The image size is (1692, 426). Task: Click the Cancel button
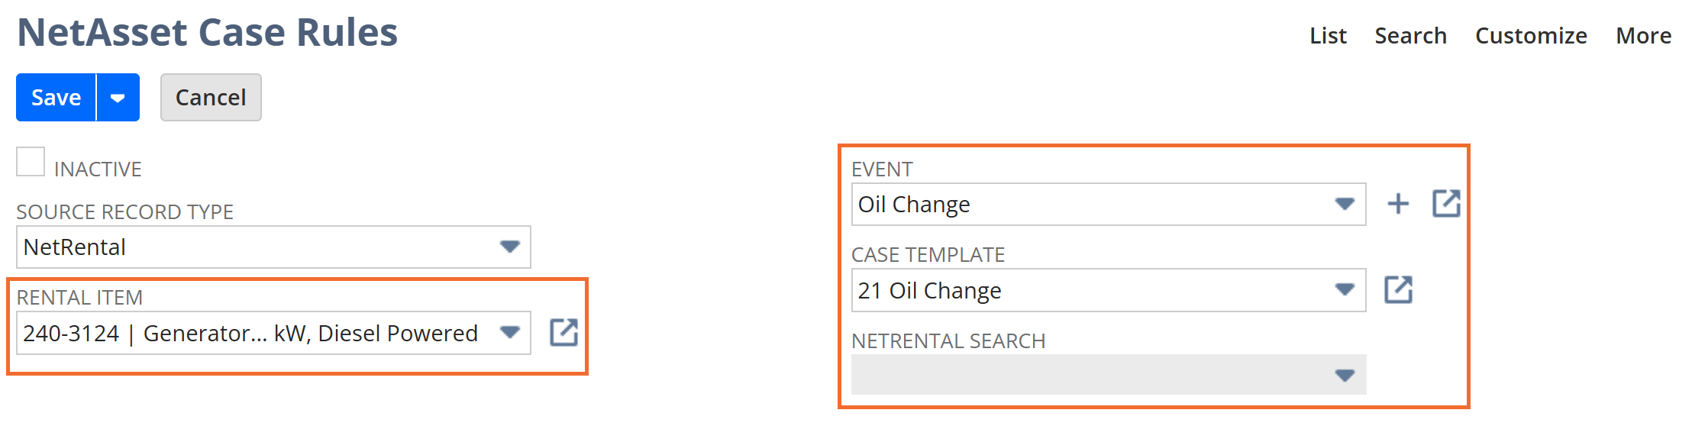click(x=211, y=98)
